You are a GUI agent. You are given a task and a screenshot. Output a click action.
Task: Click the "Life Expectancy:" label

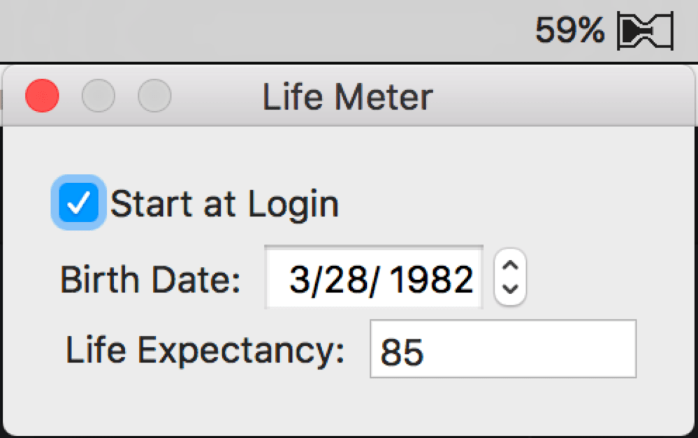tap(205, 349)
